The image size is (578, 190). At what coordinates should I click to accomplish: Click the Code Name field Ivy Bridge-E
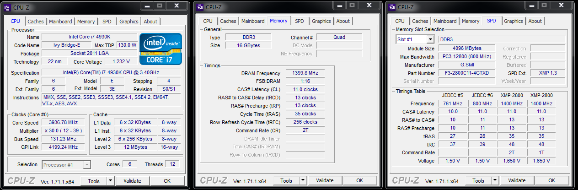66,45
